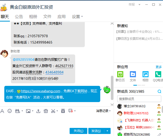Open the 相册 group app icon

146,74
